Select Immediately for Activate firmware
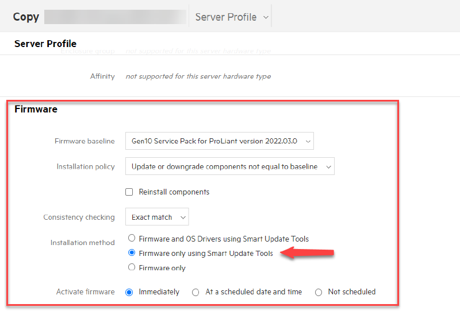The height and width of the screenshot is (311, 460). (x=129, y=292)
